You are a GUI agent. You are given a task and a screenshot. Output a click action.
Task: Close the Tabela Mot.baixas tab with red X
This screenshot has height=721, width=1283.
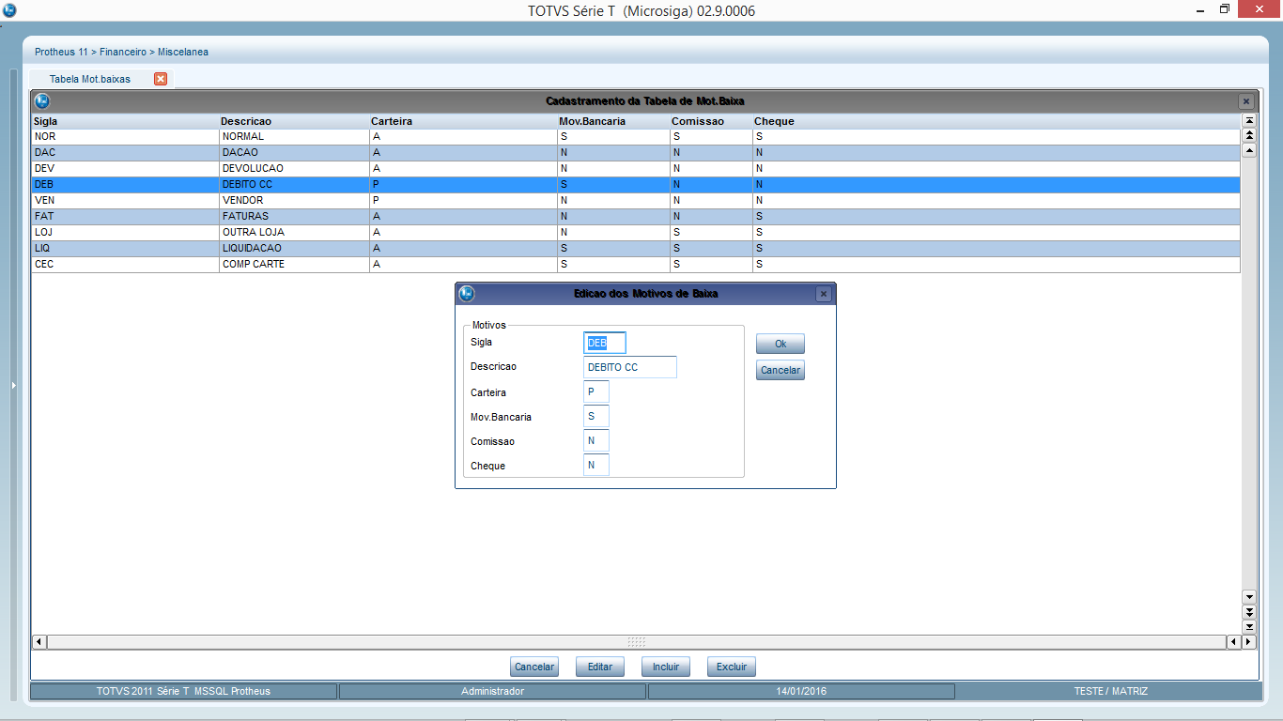coord(161,79)
